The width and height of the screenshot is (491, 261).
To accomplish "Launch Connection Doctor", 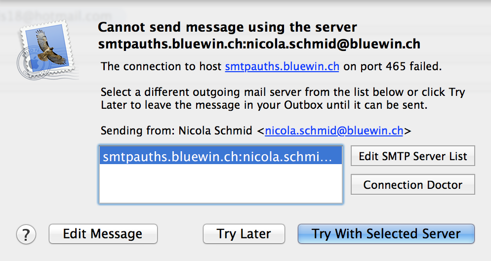I will point(412,185).
